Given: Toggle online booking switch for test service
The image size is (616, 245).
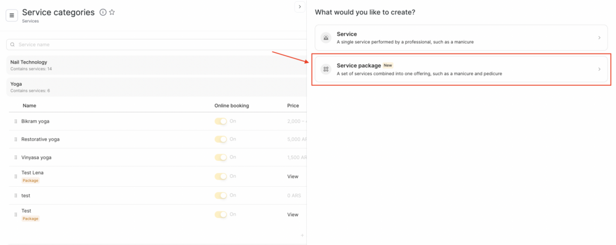Looking at the screenshot, I should tap(221, 196).
